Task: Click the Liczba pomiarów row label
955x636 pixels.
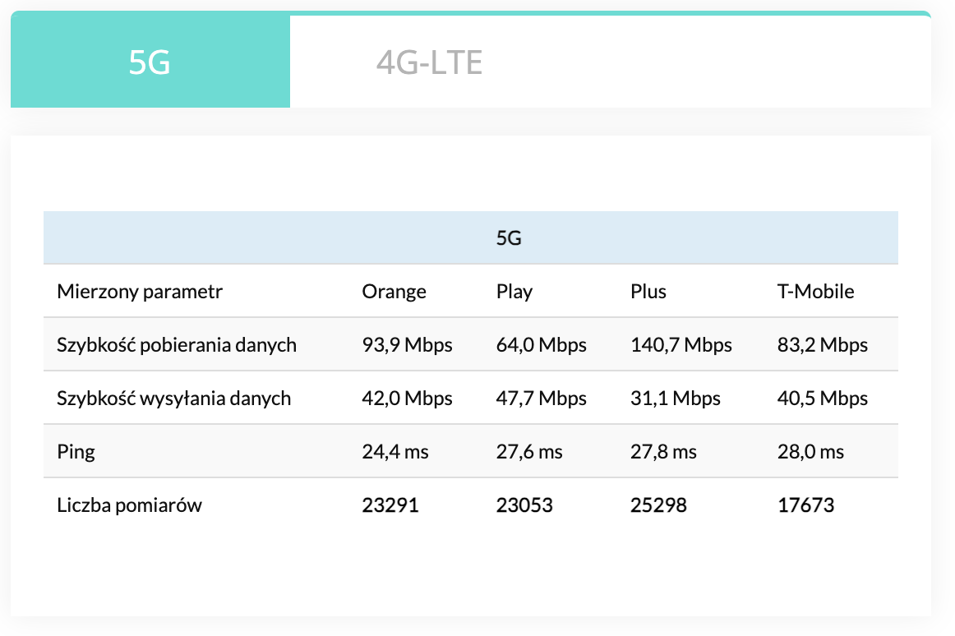Action: pos(129,505)
